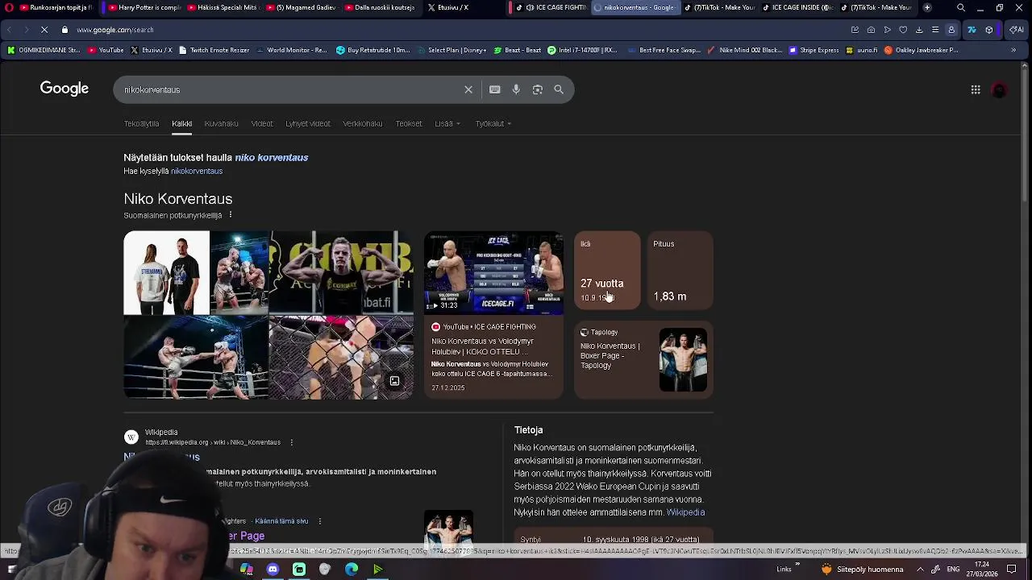
Task: Open Käännä tämä sivu translate link
Action: point(281,521)
